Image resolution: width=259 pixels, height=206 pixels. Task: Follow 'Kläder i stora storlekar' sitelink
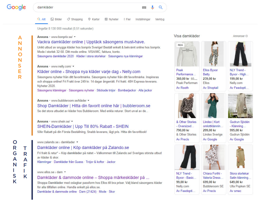click(x=91, y=56)
